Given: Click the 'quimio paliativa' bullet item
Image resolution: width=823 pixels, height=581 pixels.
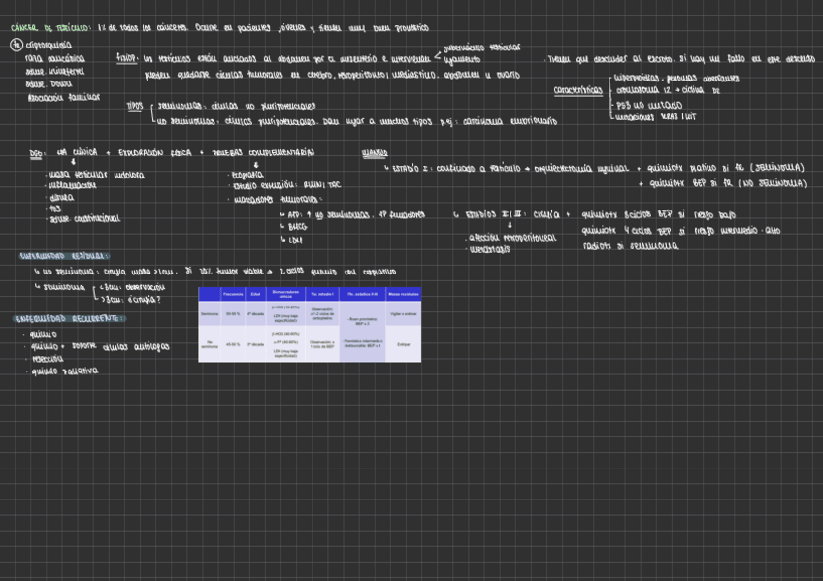Looking at the screenshot, I should click(64, 371).
